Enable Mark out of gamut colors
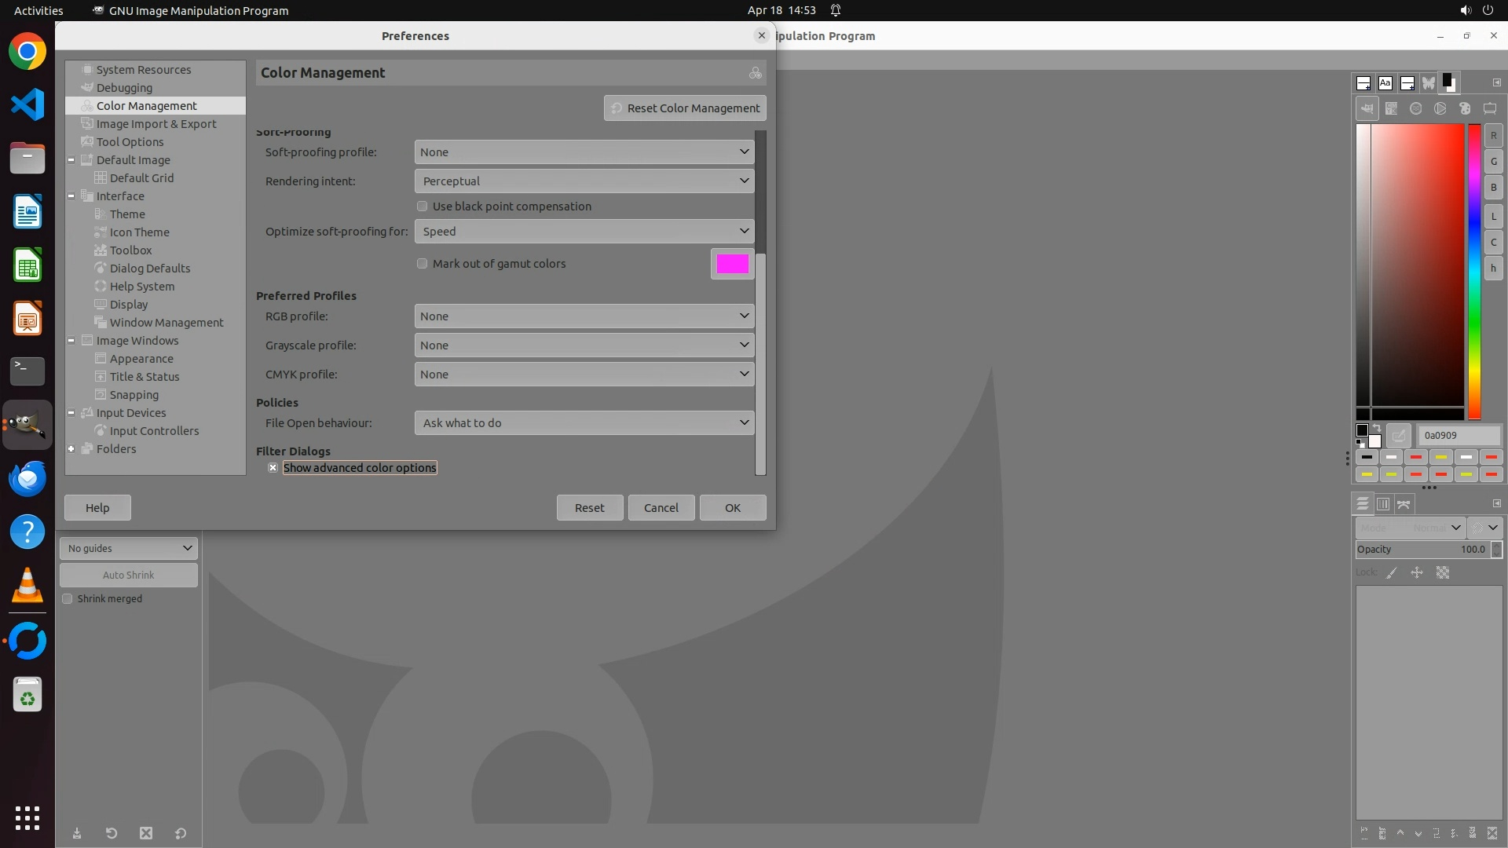The image size is (1508, 848). pyautogui.click(x=423, y=264)
